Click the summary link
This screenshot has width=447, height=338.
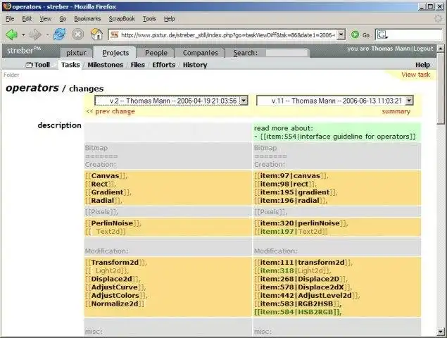(396, 111)
